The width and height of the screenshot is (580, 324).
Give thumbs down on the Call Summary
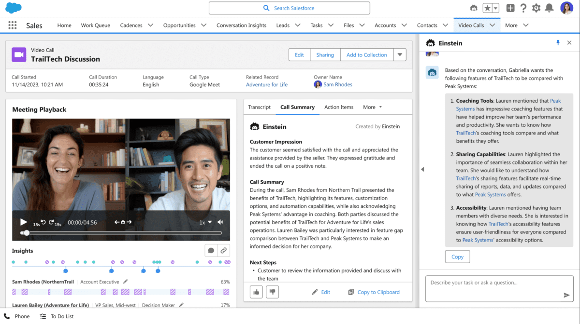[x=272, y=292]
